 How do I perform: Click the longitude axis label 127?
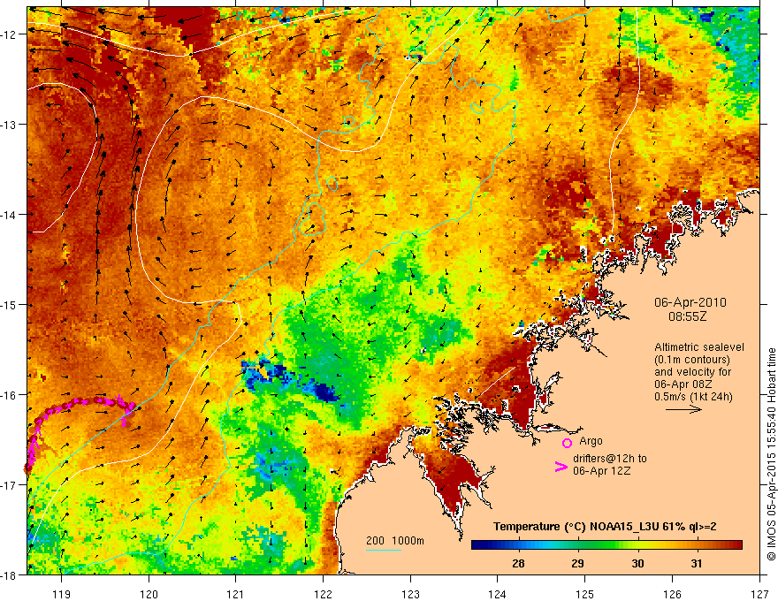tap(759, 594)
